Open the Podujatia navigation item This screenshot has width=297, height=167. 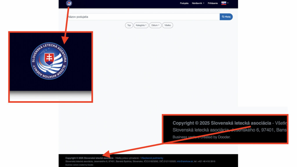(184, 3)
